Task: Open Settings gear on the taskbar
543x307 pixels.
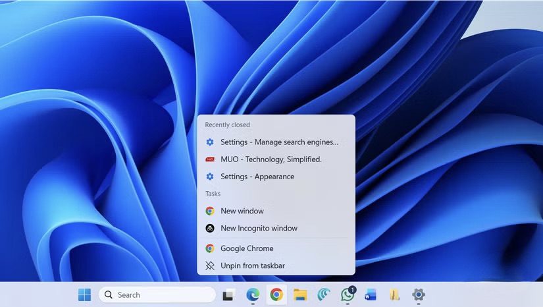Action: pyautogui.click(x=419, y=295)
